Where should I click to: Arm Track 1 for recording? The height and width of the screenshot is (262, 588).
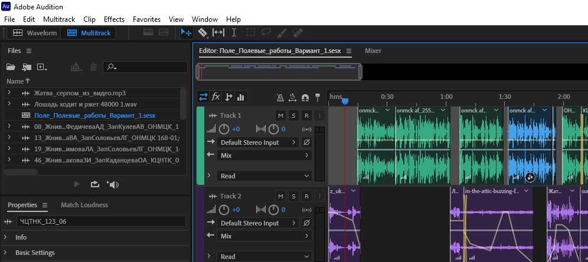[x=306, y=115]
